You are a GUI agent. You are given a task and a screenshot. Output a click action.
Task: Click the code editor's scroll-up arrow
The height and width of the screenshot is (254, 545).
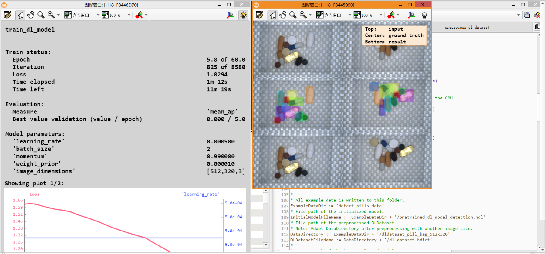539,35
